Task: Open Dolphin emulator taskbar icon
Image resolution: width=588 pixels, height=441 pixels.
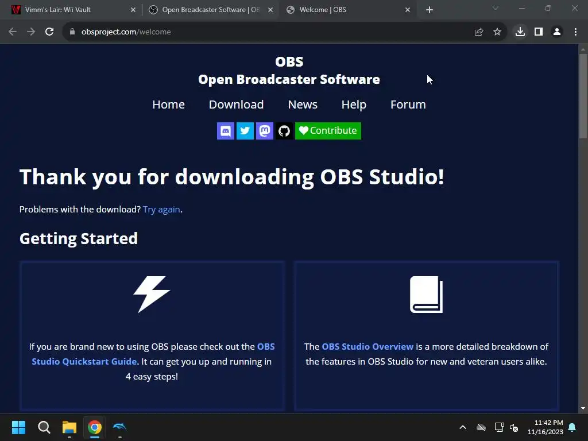Action: [119, 427]
